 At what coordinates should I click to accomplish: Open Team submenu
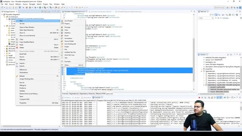click(x=21, y=97)
